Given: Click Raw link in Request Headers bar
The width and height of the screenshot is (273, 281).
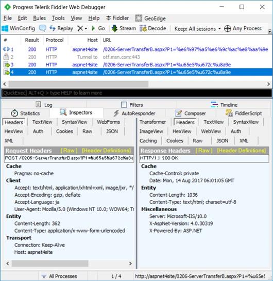Looking at the screenshot, I should (x=69, y=151).
